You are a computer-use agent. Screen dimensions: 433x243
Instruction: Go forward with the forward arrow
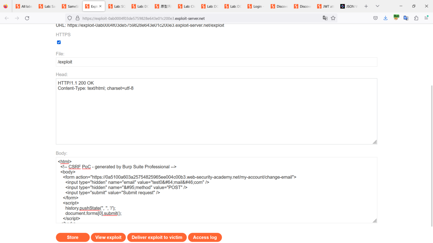pos(17,18)
